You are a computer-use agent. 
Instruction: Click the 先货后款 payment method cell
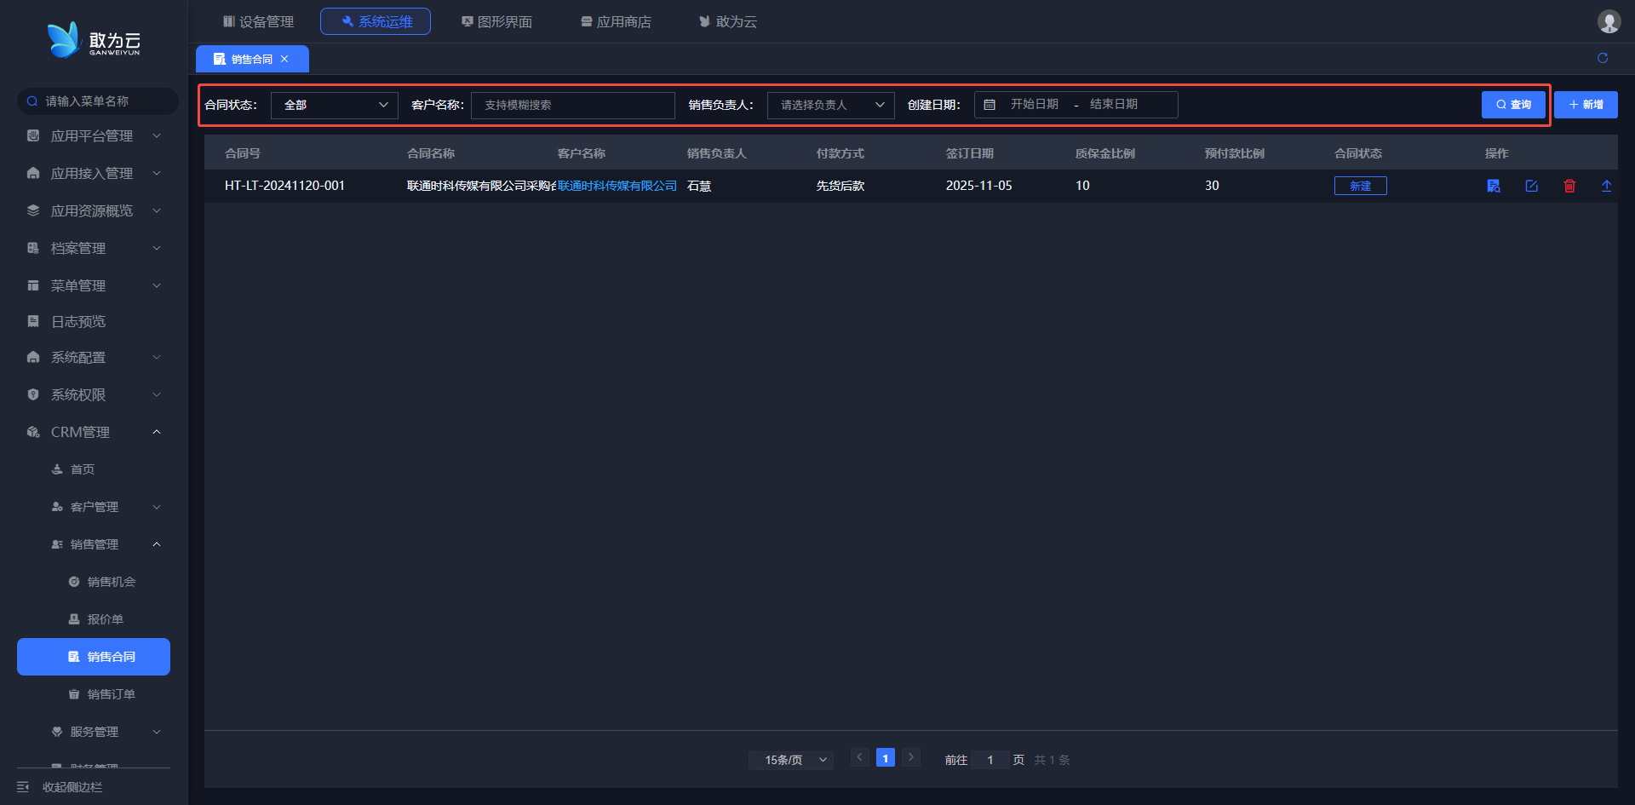pos(840,186)
